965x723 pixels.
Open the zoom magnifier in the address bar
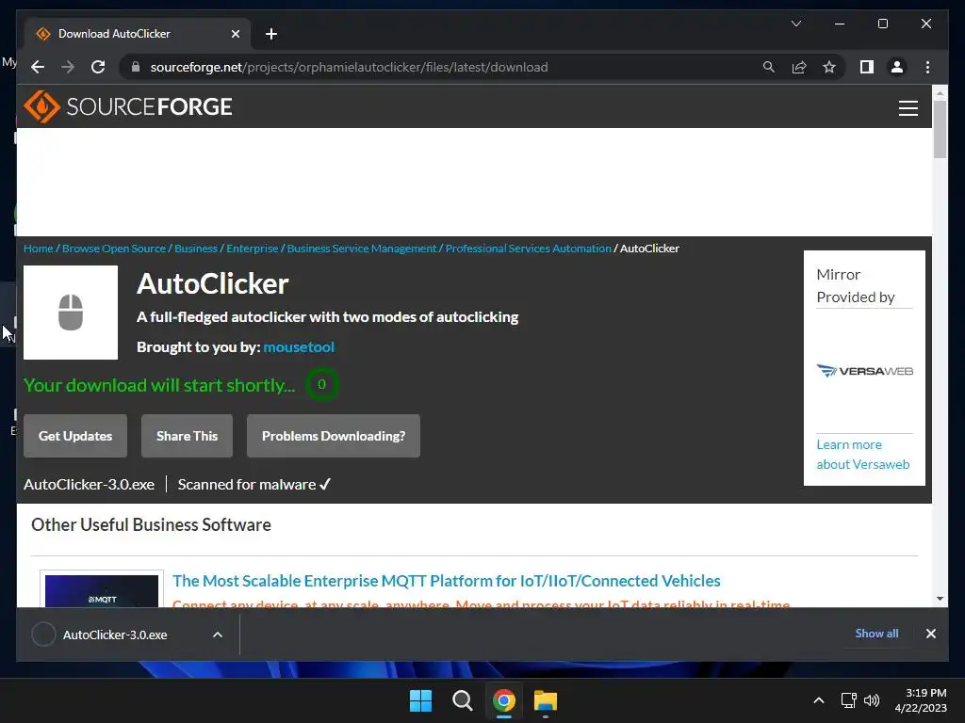tap(769, 67)
